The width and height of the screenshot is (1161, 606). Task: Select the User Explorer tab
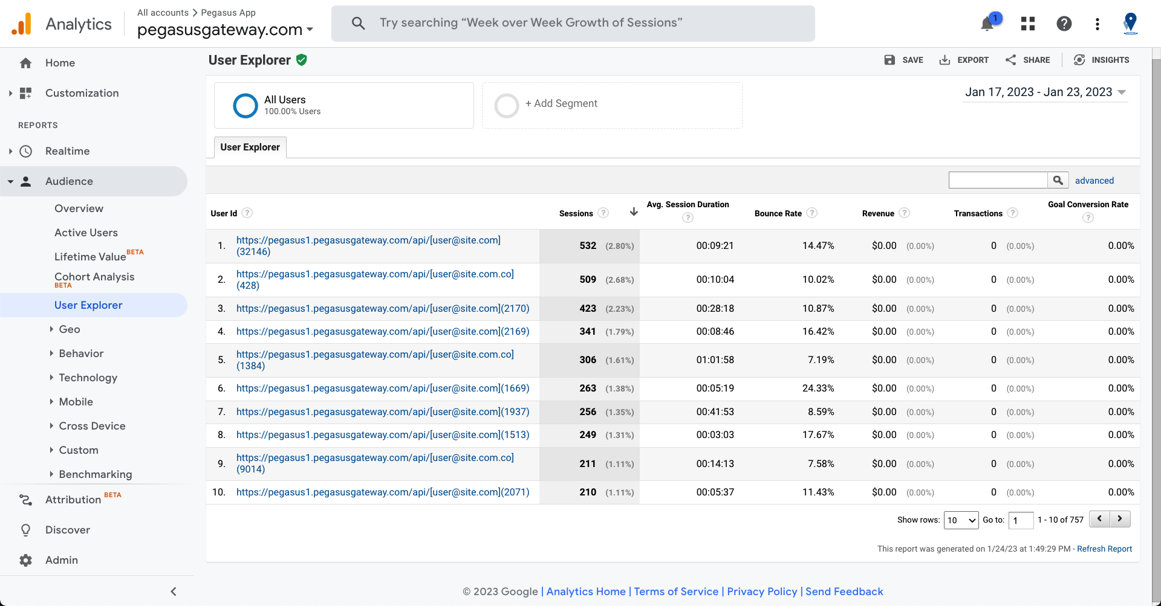[250, 147]
